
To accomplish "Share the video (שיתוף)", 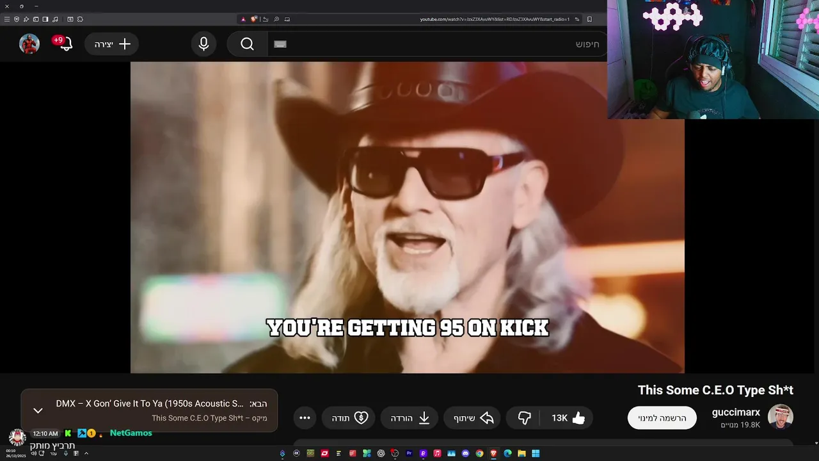I will point(473,418).
